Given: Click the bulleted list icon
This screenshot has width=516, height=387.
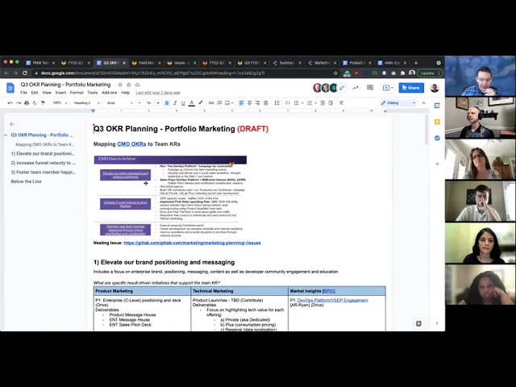Looking at the screenshot, I should [296, 103].
